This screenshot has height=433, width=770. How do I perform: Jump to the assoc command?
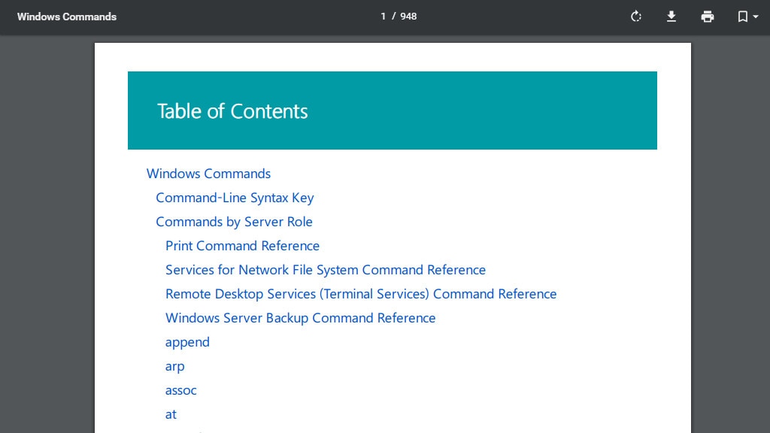click(x=180, y=390)
